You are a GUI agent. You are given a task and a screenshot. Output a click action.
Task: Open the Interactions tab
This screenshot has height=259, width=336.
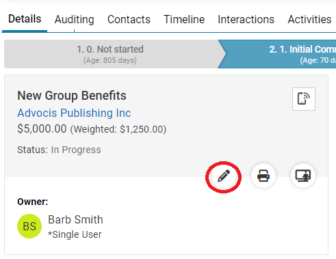246,20
